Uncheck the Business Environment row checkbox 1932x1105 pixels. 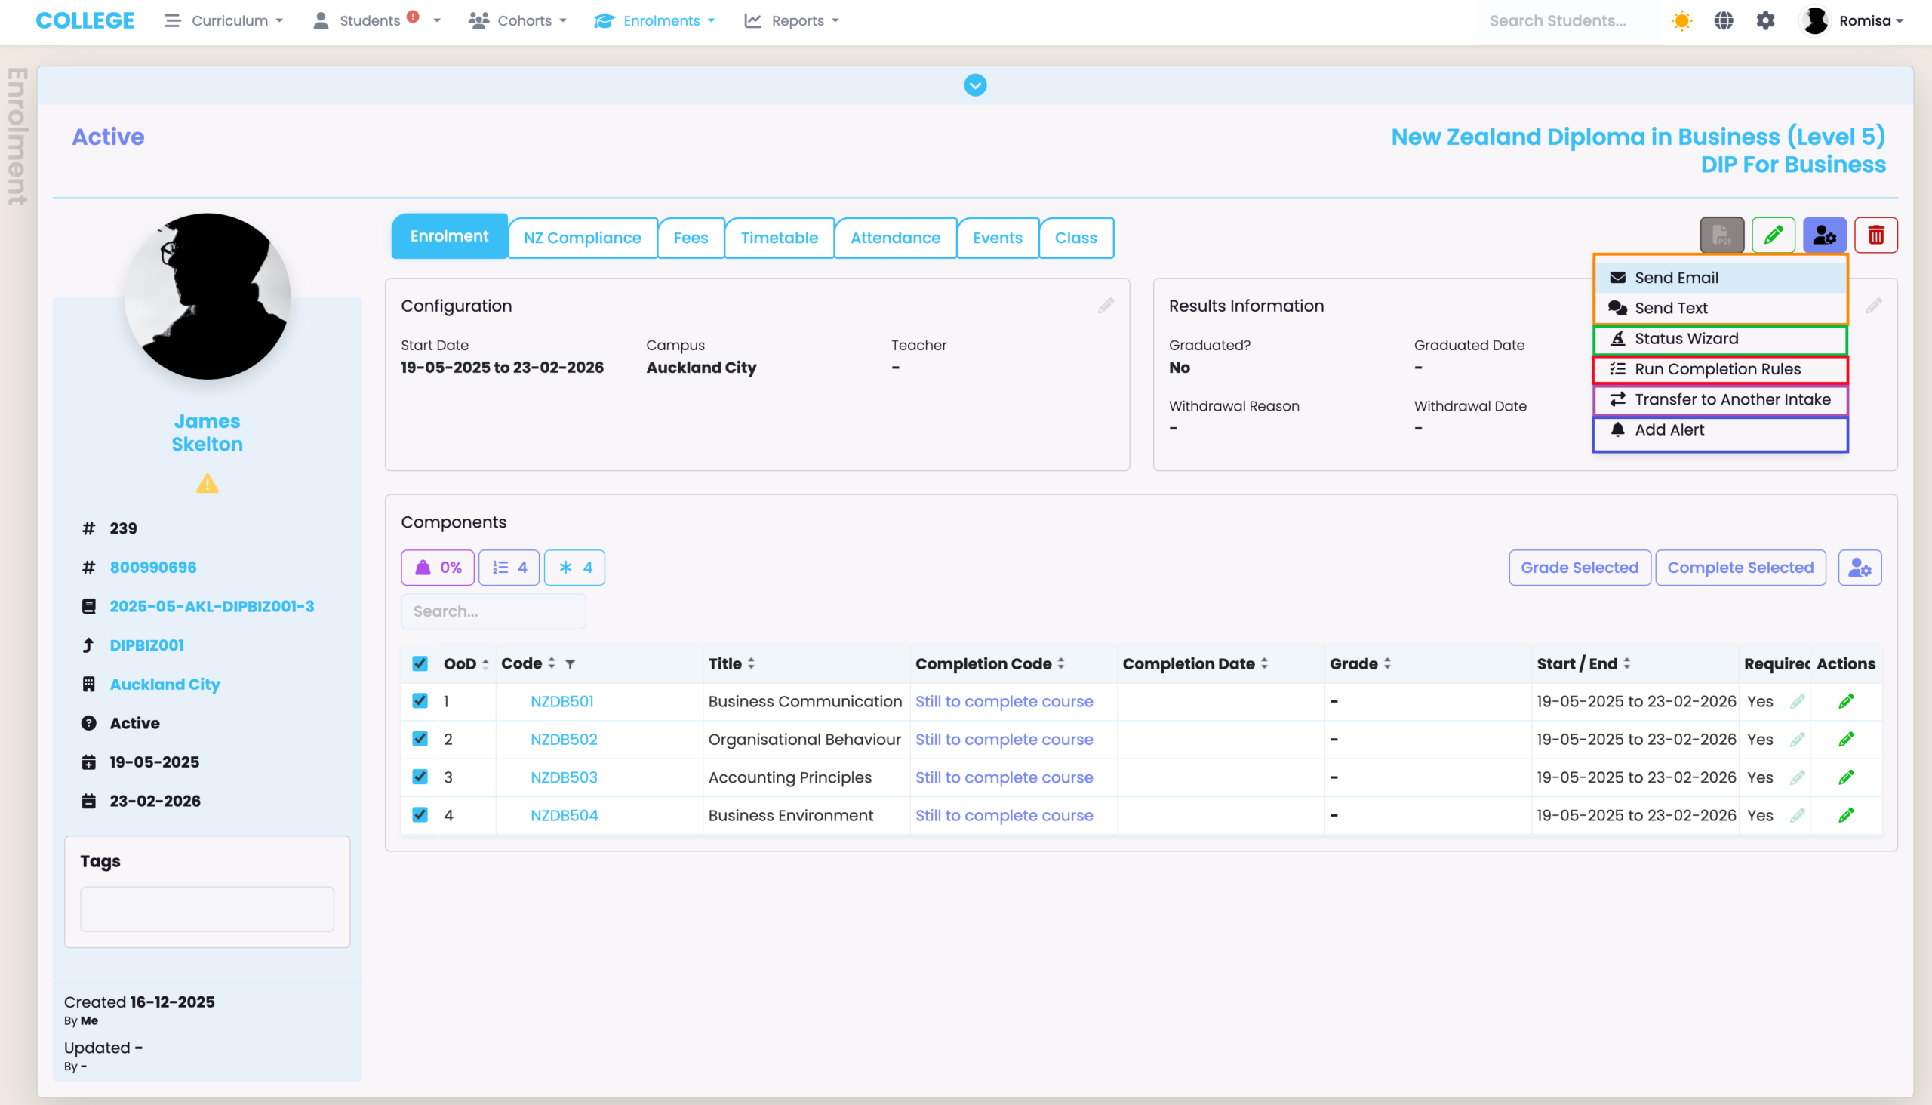tap(420, 814)
